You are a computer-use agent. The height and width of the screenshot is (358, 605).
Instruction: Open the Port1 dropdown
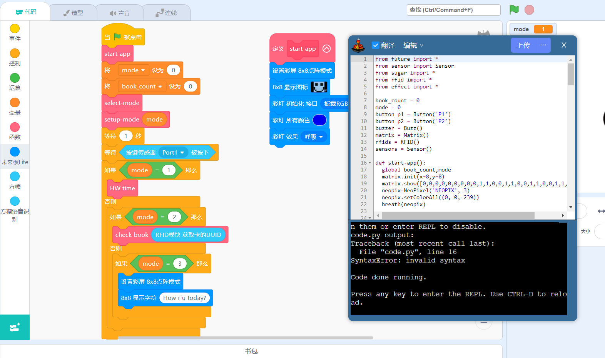point(173,153)
